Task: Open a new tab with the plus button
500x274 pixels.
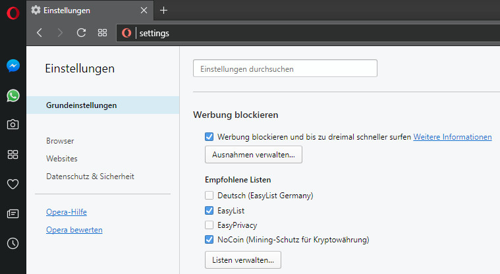Action: tap(163, 10)
